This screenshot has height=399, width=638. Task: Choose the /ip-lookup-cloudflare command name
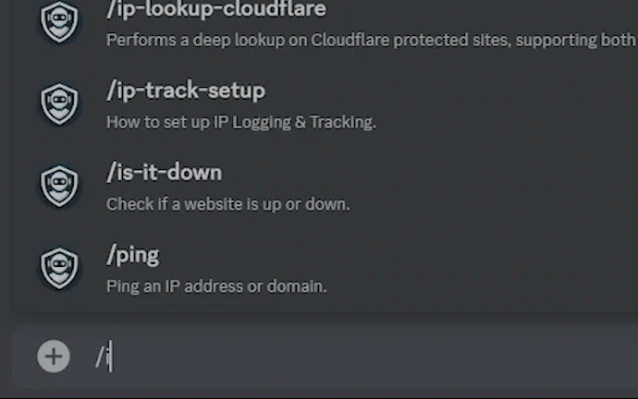tap(216, 9)
